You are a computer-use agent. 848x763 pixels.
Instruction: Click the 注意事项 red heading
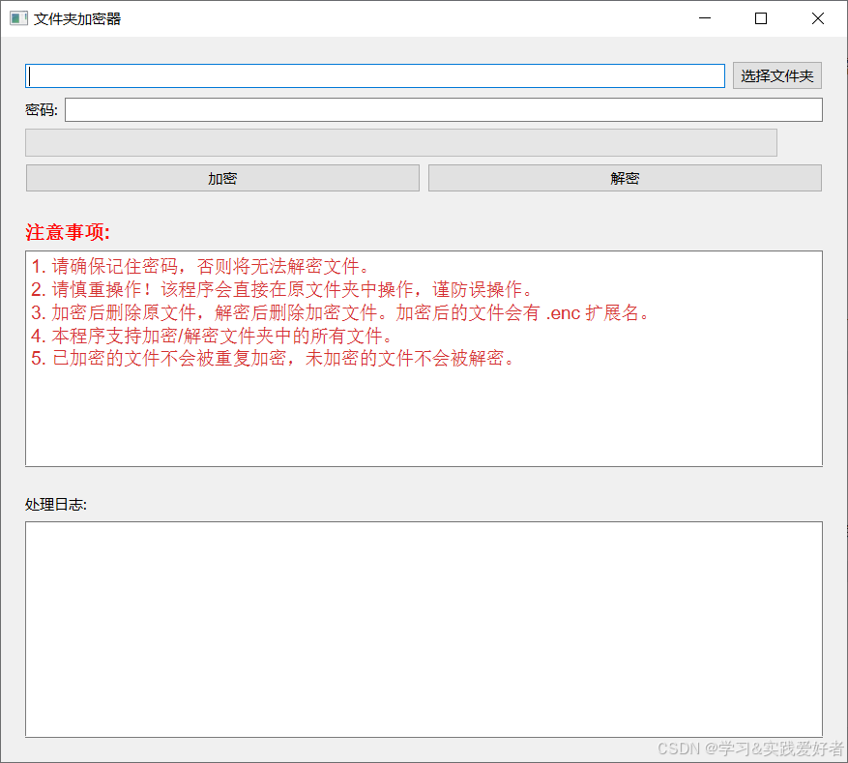coord(68,232)
